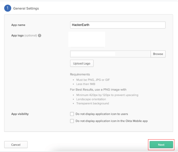Click the Requirements heading text
This screenshot has height=152, width=178.
tap(80, 74)
